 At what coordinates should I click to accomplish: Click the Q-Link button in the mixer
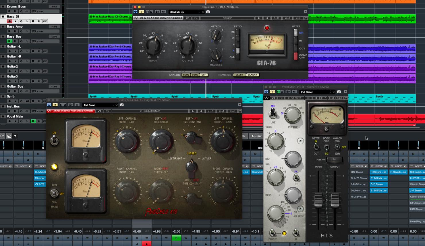(x=256, y=136)
